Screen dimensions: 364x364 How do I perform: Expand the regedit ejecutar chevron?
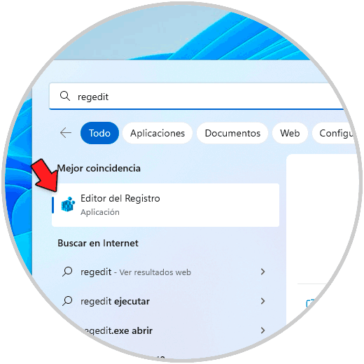tap(262, 301)
